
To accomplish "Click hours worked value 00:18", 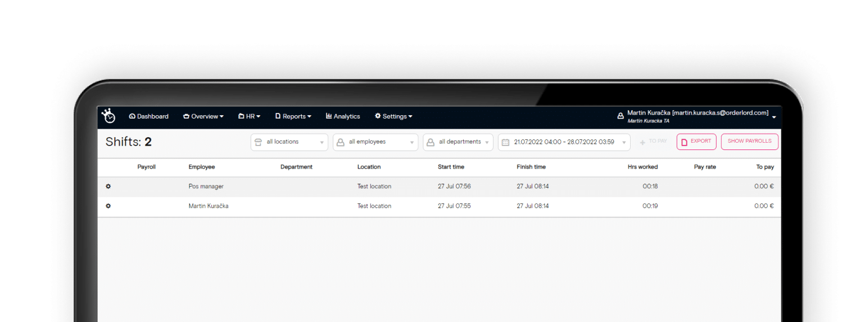I will click(650, 187).
